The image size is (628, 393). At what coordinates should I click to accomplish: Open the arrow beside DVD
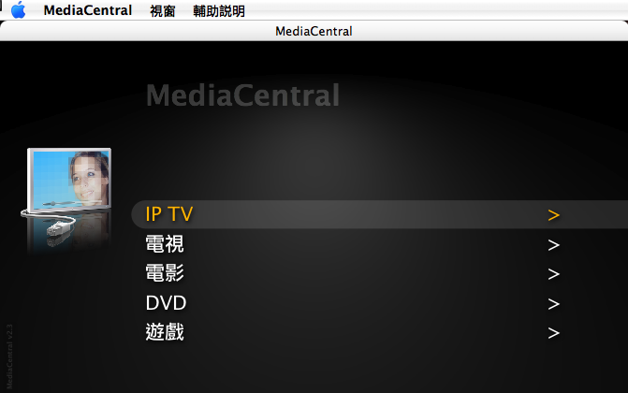553,304
